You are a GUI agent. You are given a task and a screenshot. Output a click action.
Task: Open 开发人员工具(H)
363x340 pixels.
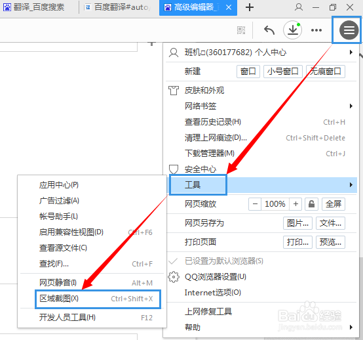coord(92,318)
